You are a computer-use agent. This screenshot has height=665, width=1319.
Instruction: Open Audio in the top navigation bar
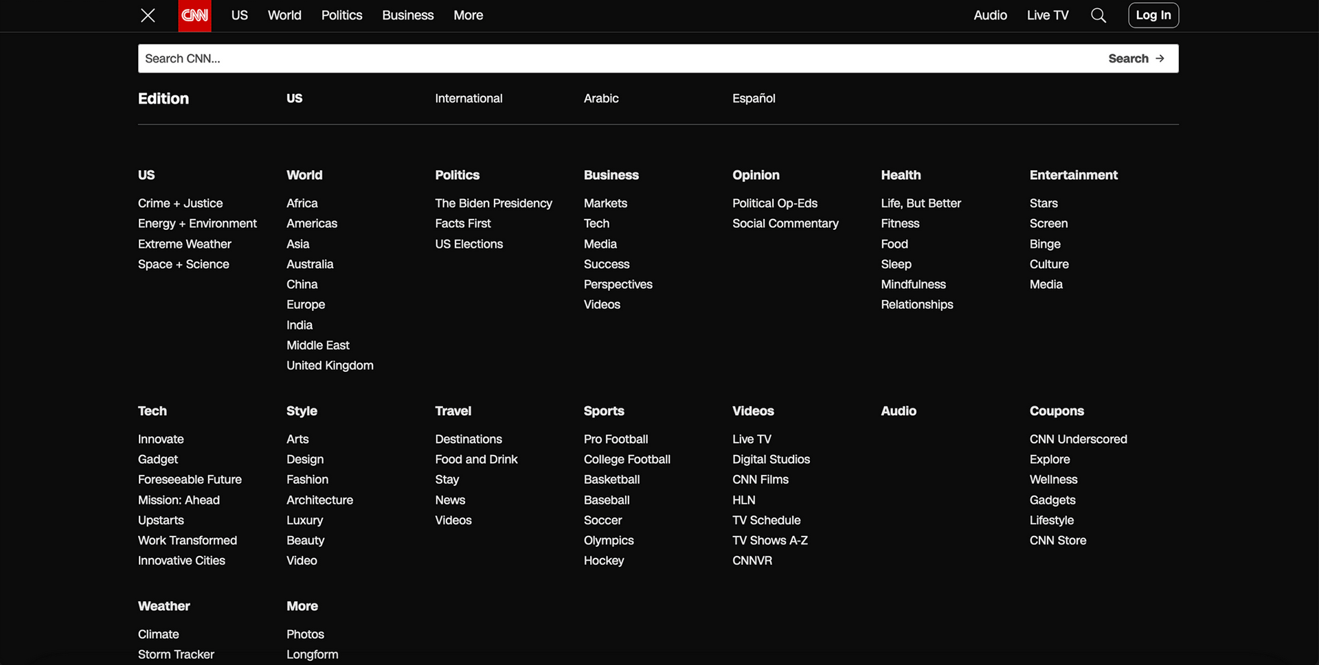tap(990, 15)
